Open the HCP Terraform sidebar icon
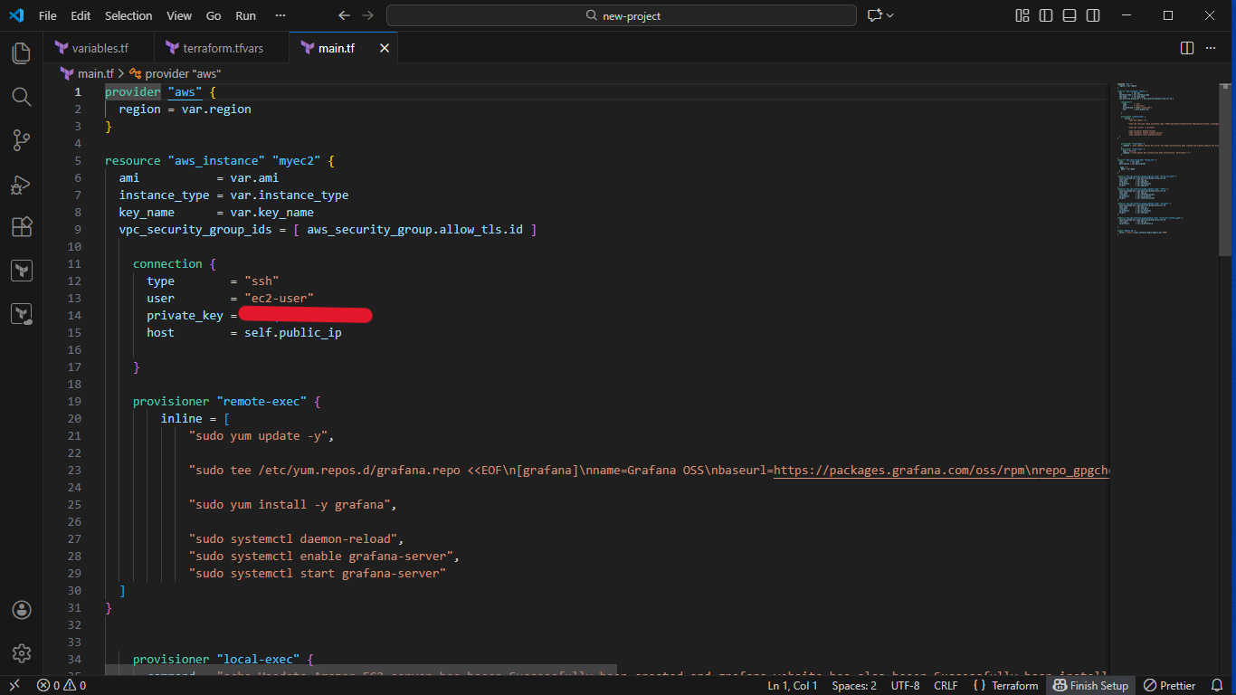 [x=21, y=313]
